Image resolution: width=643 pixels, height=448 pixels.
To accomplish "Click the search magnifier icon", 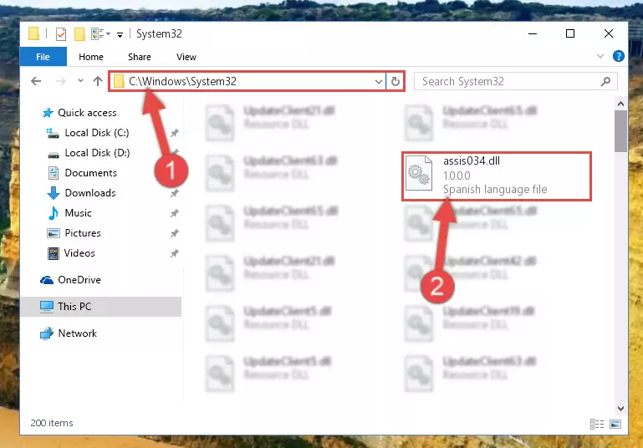I will coord(605,82).
